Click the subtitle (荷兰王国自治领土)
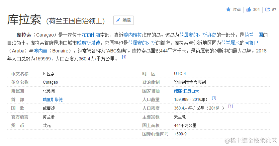279x146 pixels. tap(75, 21)
